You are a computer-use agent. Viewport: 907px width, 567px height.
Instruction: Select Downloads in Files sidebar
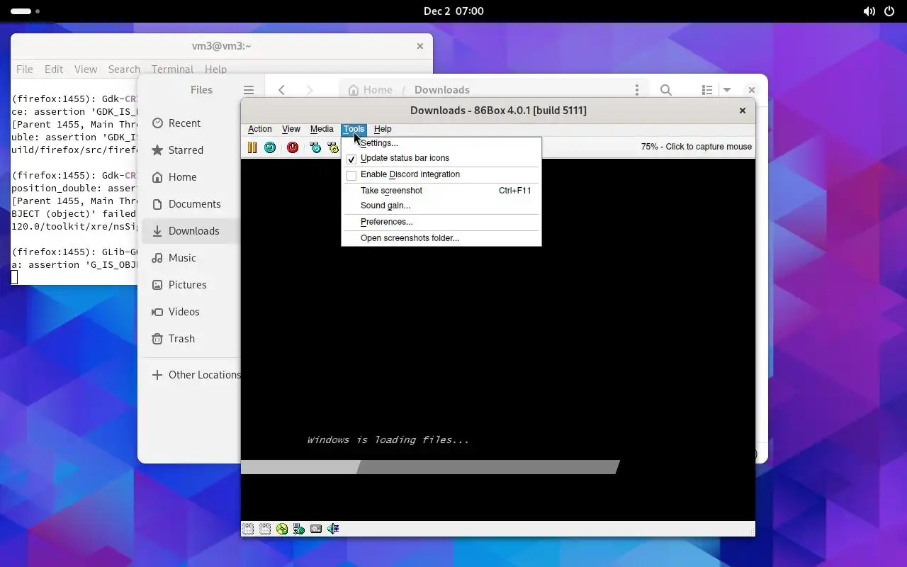[191, 231]
